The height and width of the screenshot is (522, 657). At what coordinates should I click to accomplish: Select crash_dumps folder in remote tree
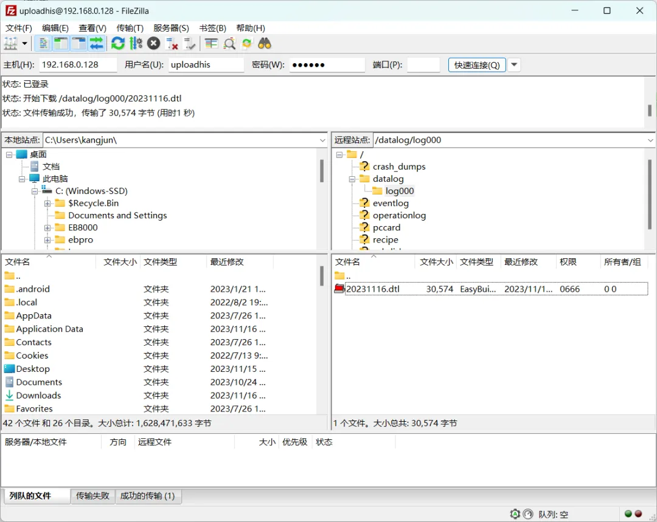(399, 167)
